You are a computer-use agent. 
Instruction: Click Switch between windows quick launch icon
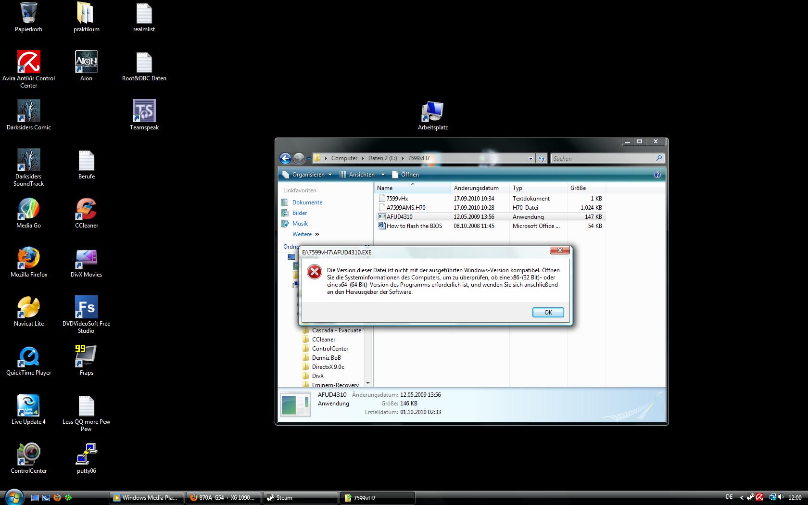[46, 498]
